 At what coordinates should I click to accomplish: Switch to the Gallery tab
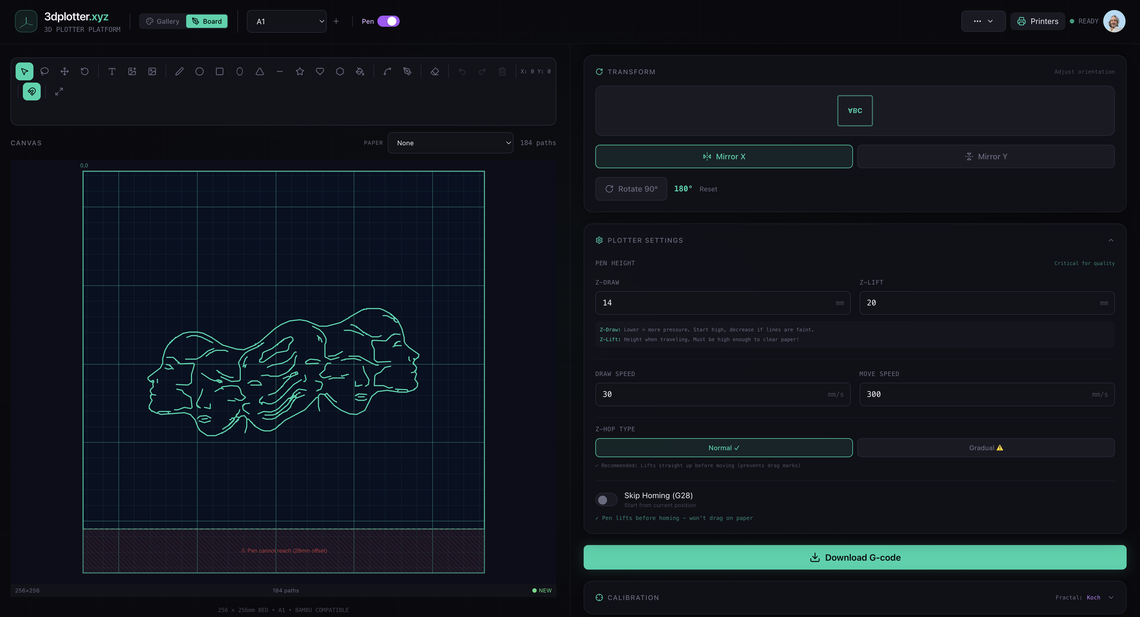point(163,21)
